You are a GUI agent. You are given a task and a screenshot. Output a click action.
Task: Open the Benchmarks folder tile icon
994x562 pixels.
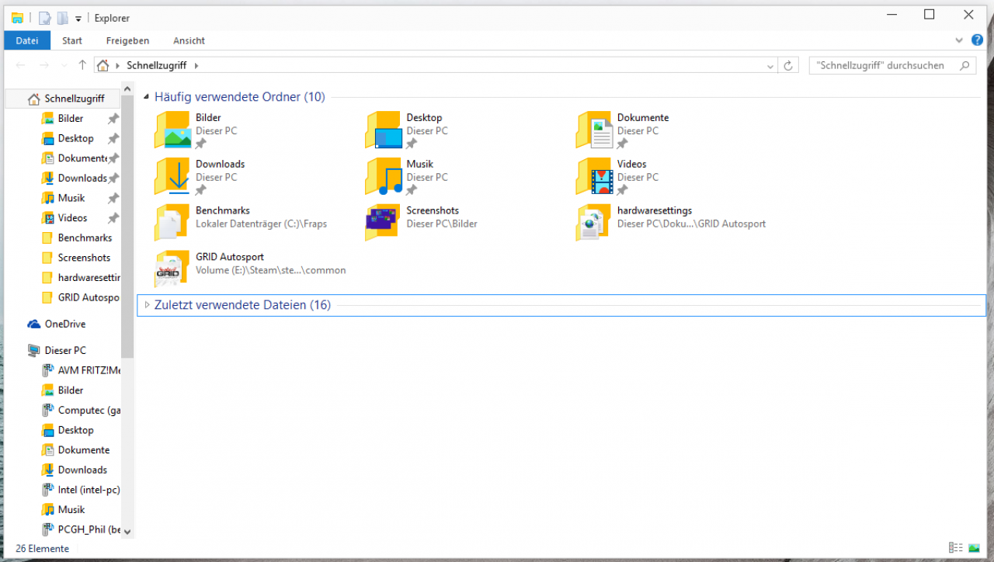click(172, 223)
